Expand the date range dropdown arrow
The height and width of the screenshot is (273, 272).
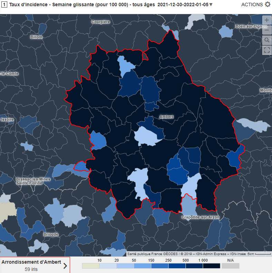point(211,5)
